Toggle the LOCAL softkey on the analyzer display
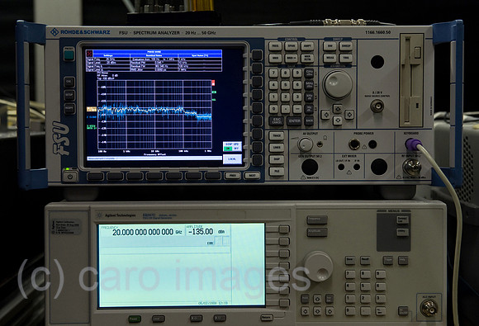The height and width of the screenshot is (326, 479). point(232,158)
